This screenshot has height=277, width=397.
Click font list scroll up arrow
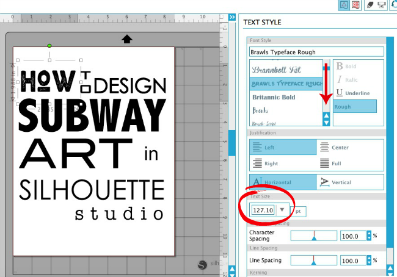(326, 115)
